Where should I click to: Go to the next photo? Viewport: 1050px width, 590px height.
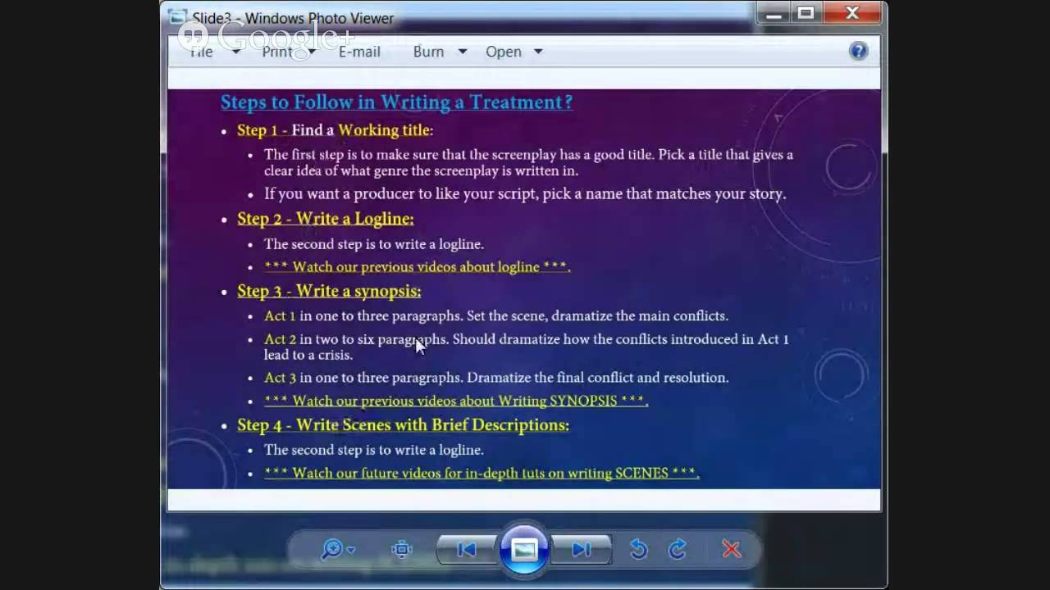[x=581, y=550]
